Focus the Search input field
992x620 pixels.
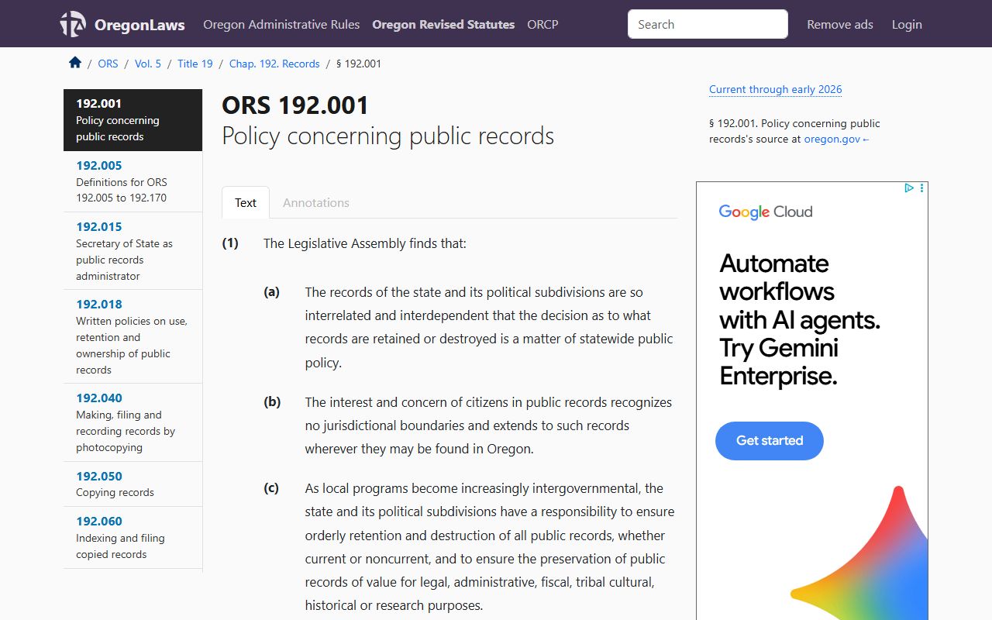tap(708, 24)
